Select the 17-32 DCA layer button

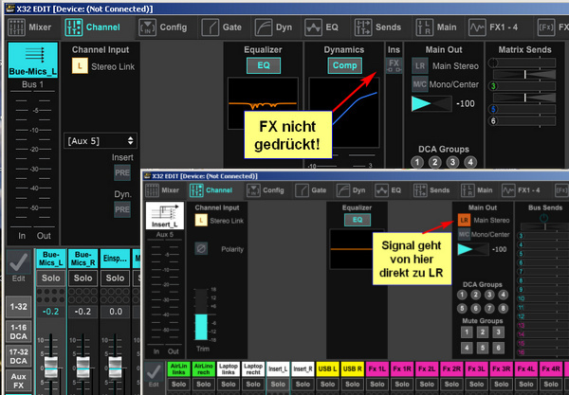(x=19, y=356)
